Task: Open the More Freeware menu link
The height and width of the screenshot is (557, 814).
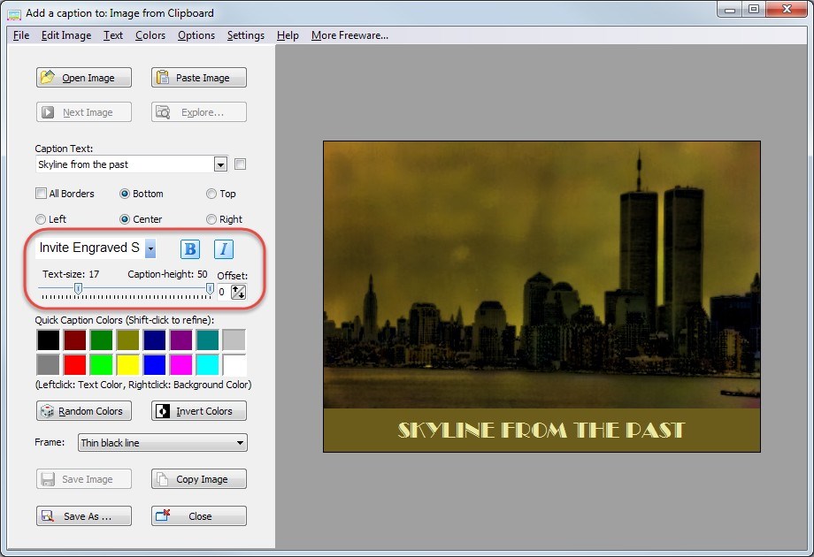Action: click(349, 35)
